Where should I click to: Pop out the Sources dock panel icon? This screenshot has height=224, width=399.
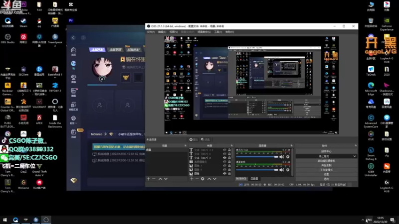pyautogui.click(x=231, y=145)
